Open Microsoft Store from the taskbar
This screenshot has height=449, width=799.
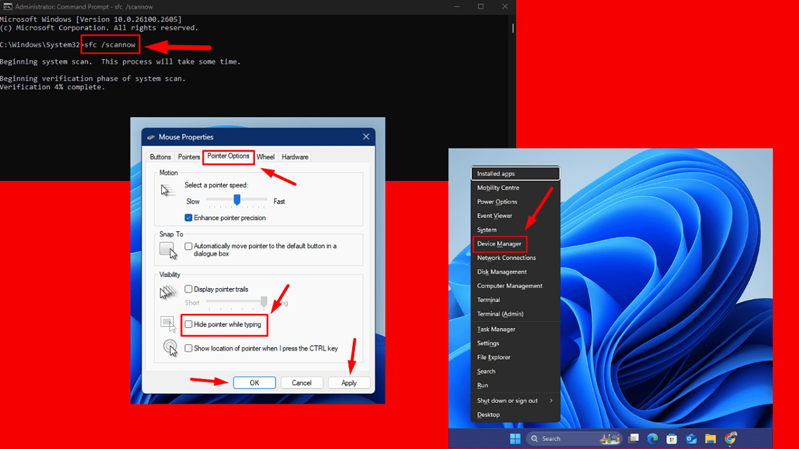point(672,438)
